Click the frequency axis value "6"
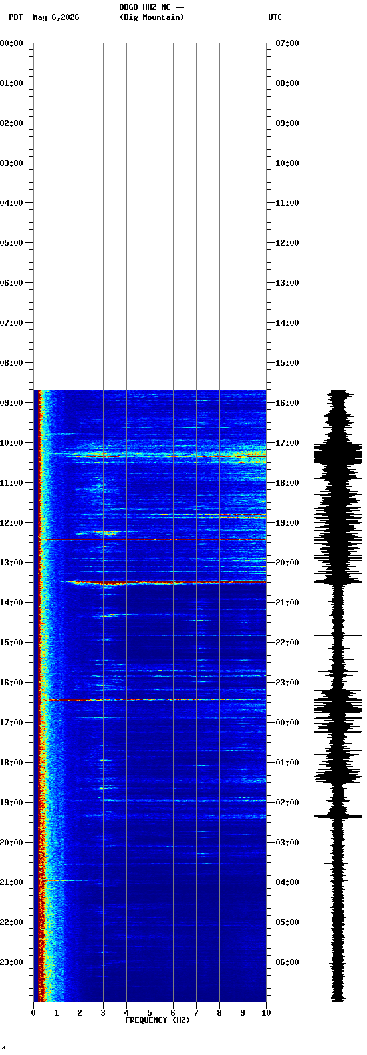 [173, 1013]
